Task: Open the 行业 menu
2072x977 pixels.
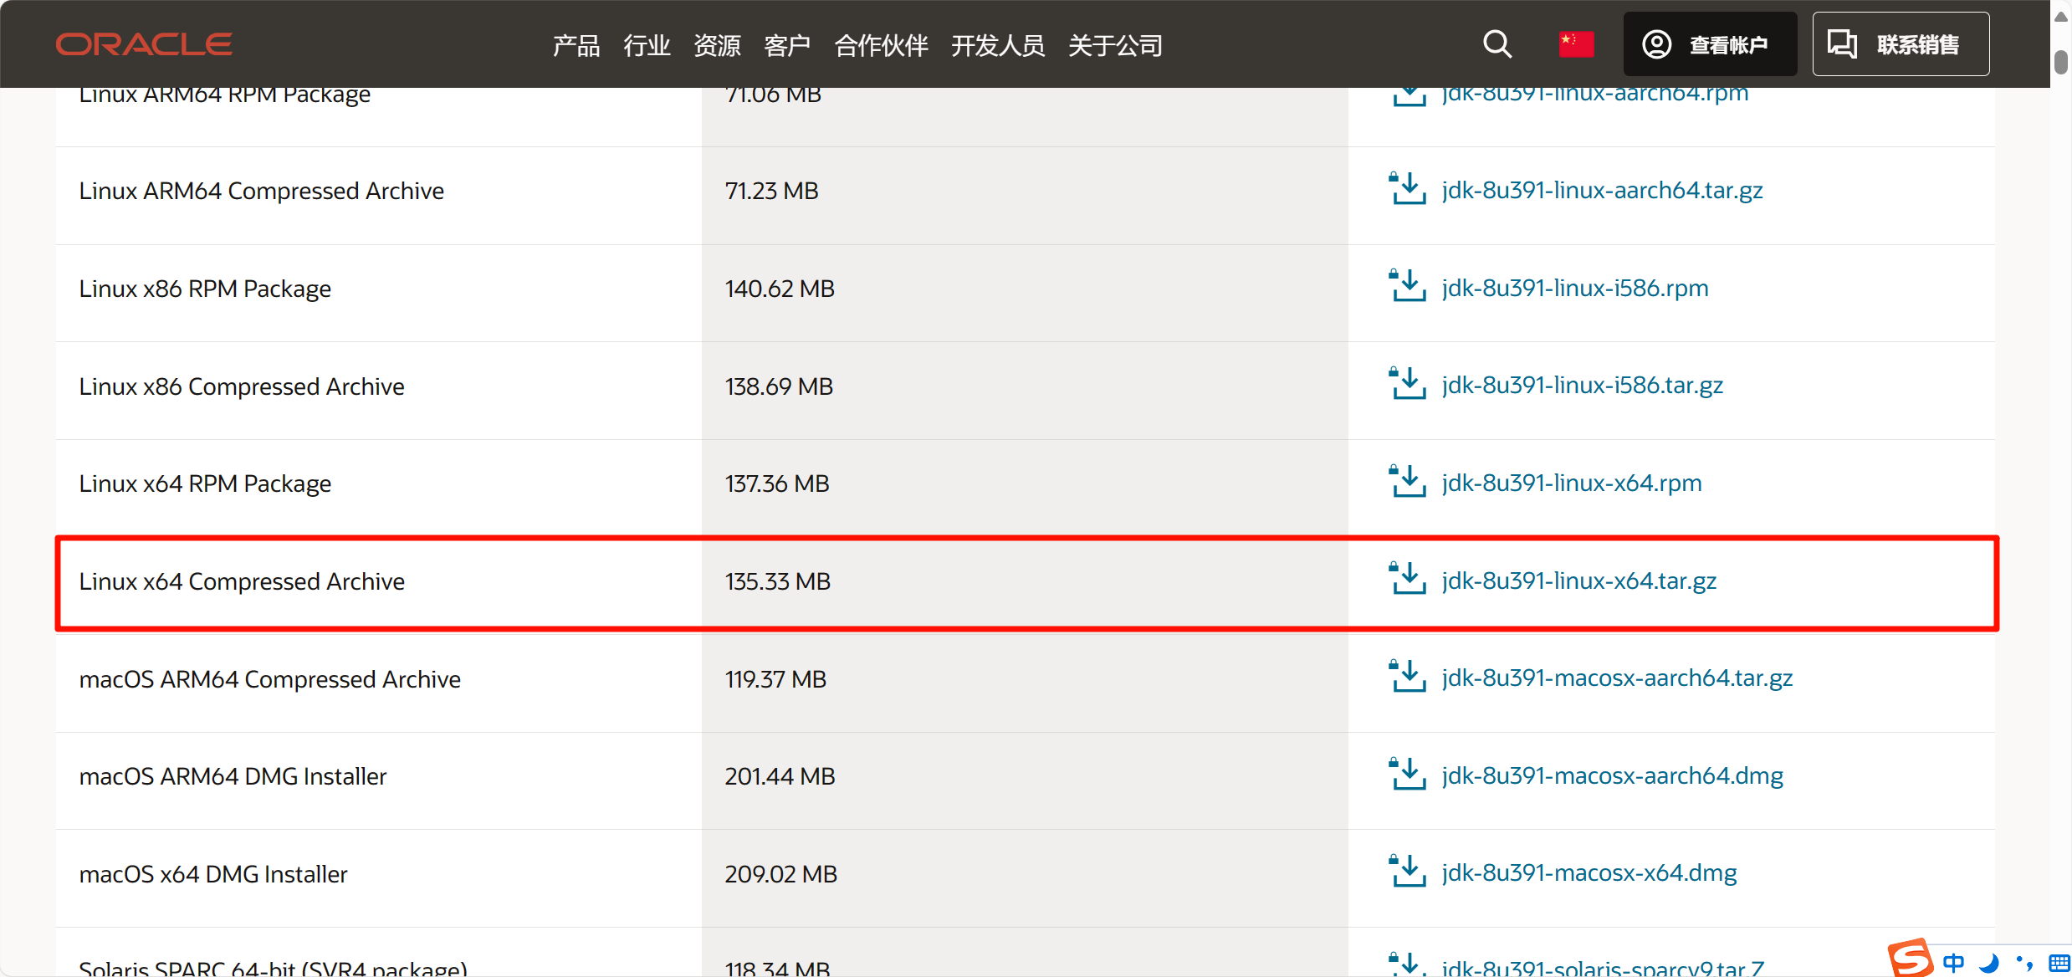Action: 647,45
